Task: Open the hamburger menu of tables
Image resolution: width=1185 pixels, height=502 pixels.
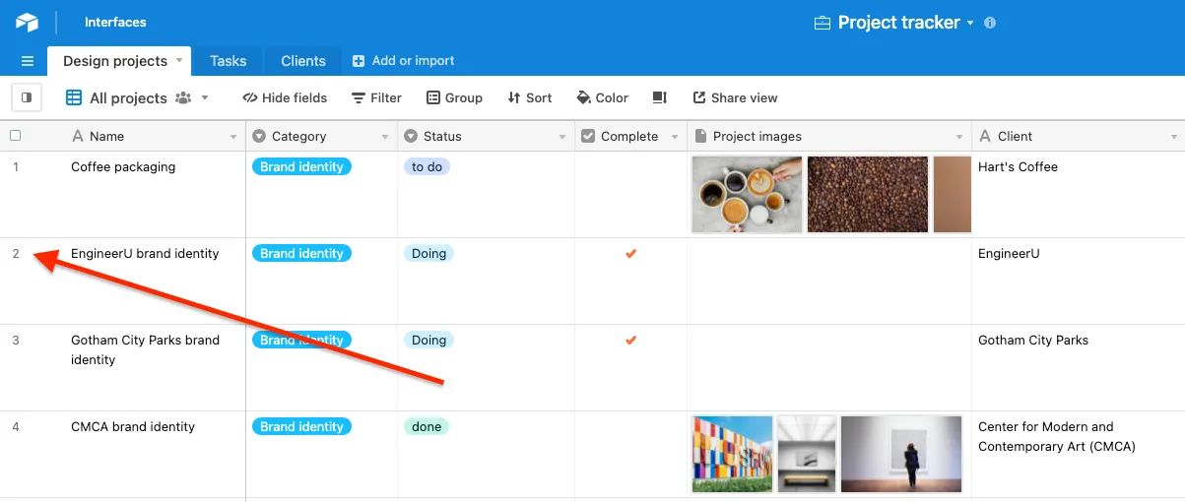Action: coord(28,61)
